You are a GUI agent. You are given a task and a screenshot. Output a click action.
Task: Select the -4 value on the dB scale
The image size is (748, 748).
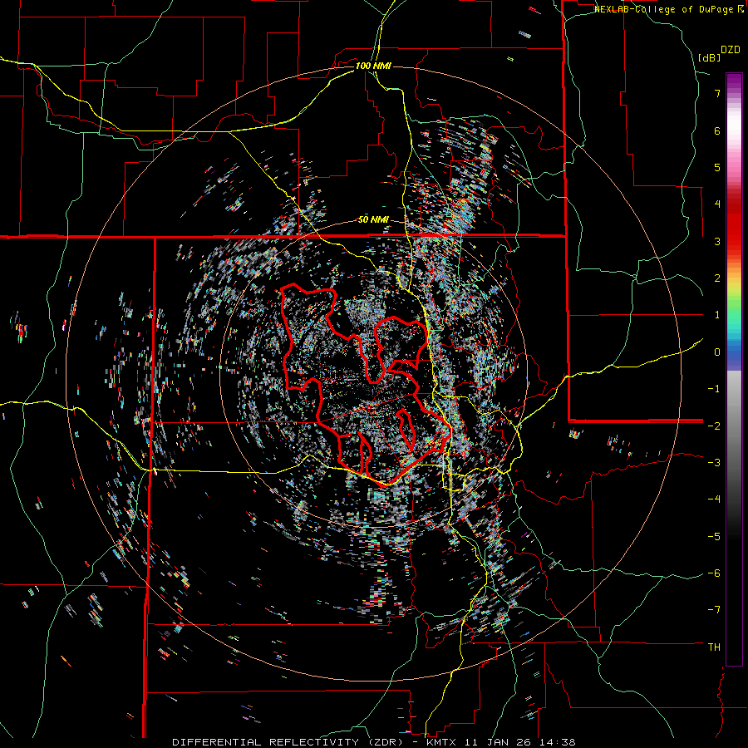pyautogui.click(x=714, y=499)
